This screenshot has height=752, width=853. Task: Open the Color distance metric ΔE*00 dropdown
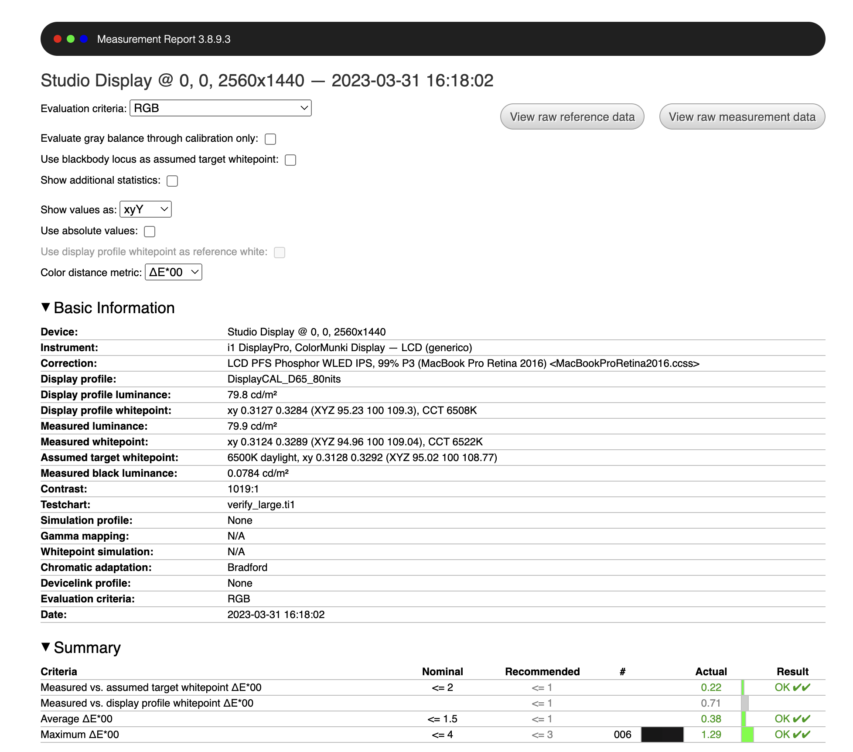[174, 272]
